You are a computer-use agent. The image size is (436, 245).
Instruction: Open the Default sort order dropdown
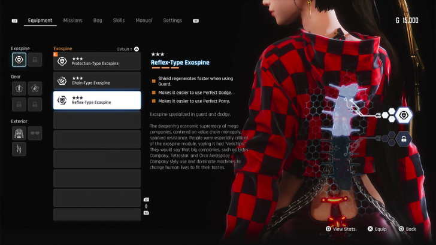[128, 48]
